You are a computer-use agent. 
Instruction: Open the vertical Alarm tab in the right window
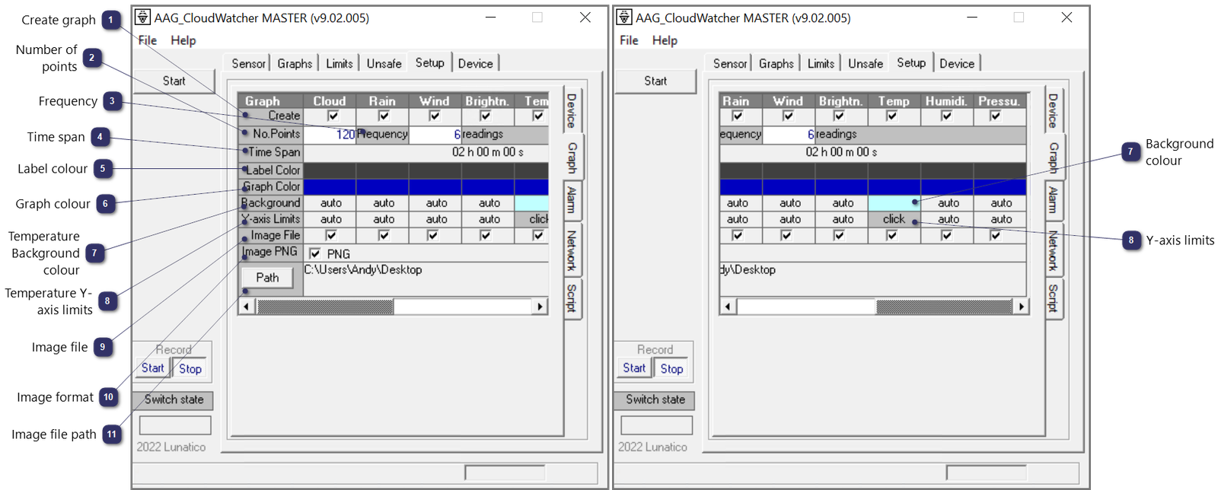click(1053, 199)
